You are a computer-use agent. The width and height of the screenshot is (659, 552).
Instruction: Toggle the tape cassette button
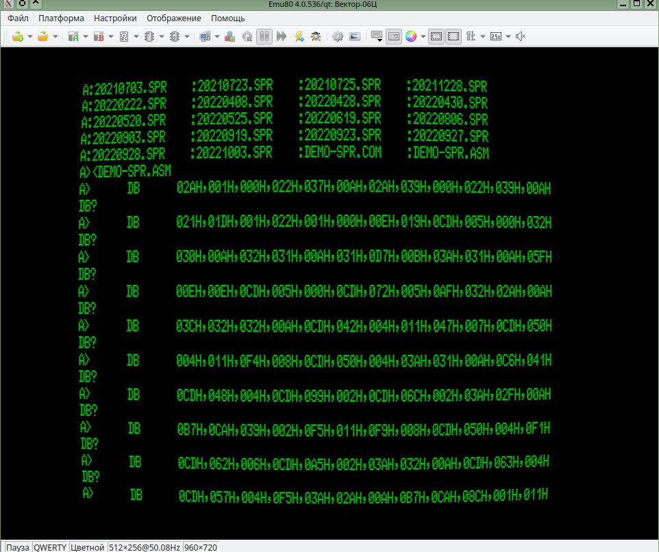tap(394, 36)
